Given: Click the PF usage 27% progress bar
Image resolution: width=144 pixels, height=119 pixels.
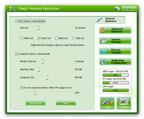Looking at the screenshot, I should point(116,83).
